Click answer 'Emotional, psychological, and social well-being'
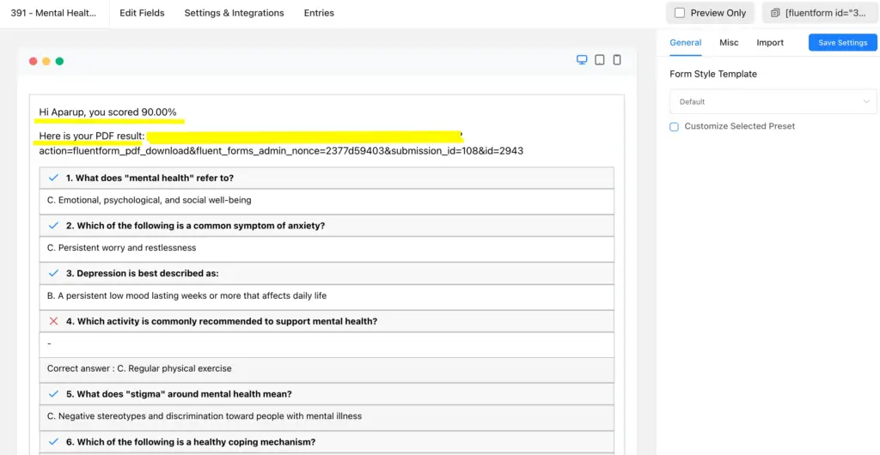880x455 pixels. click(x=150, y=200)
